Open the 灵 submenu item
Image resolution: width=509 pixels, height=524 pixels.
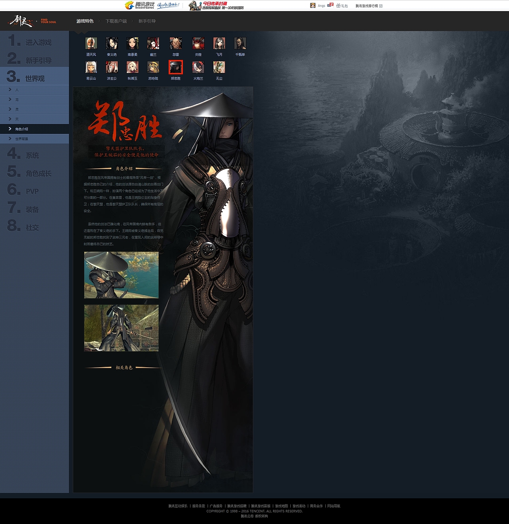34,109
